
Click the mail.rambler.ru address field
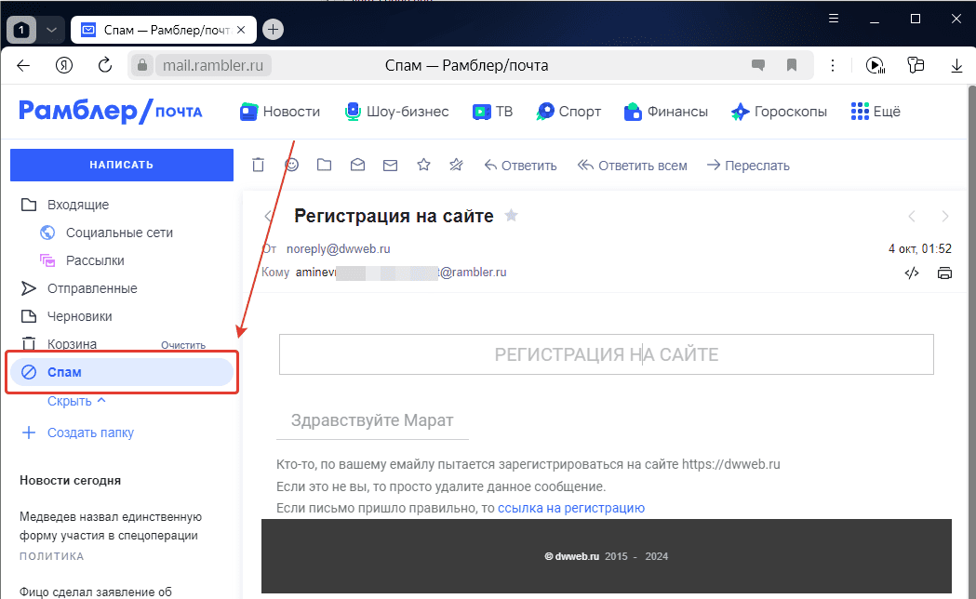click(213, 65)
